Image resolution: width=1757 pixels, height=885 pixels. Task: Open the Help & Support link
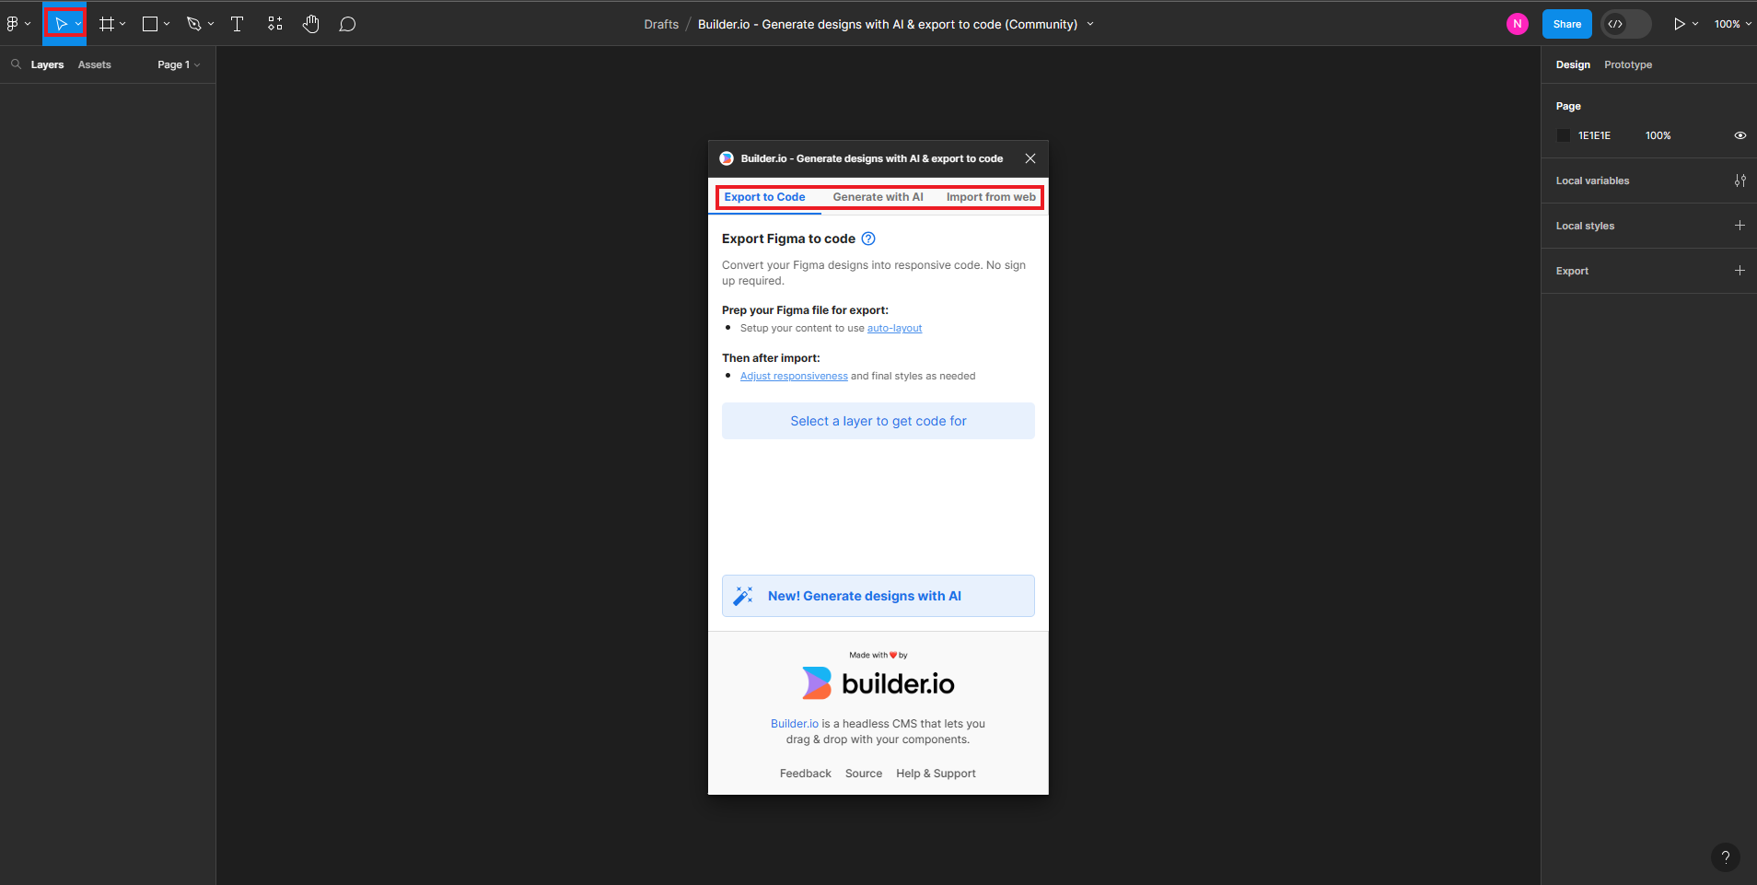coord(936,774)
